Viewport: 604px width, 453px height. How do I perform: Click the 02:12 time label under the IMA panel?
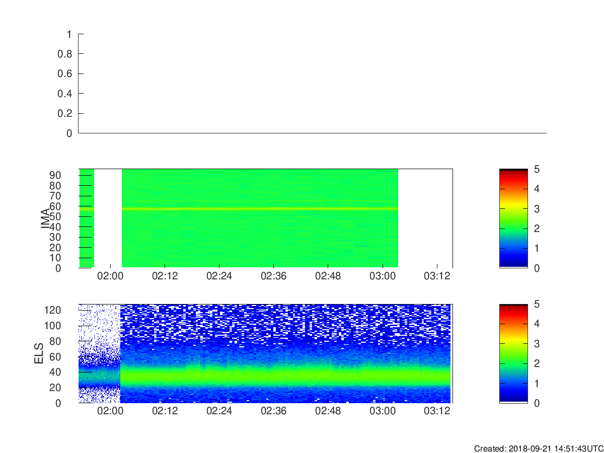(x=165, y=276)
